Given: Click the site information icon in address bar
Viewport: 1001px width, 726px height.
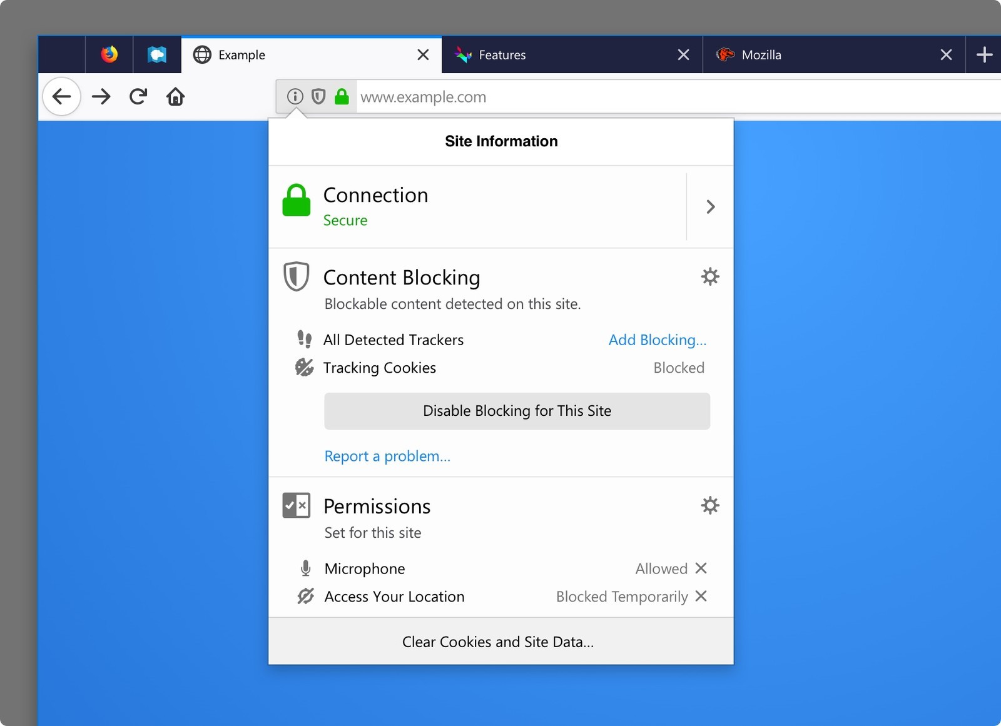Looking at the screenshot, I should click(295, 97).
